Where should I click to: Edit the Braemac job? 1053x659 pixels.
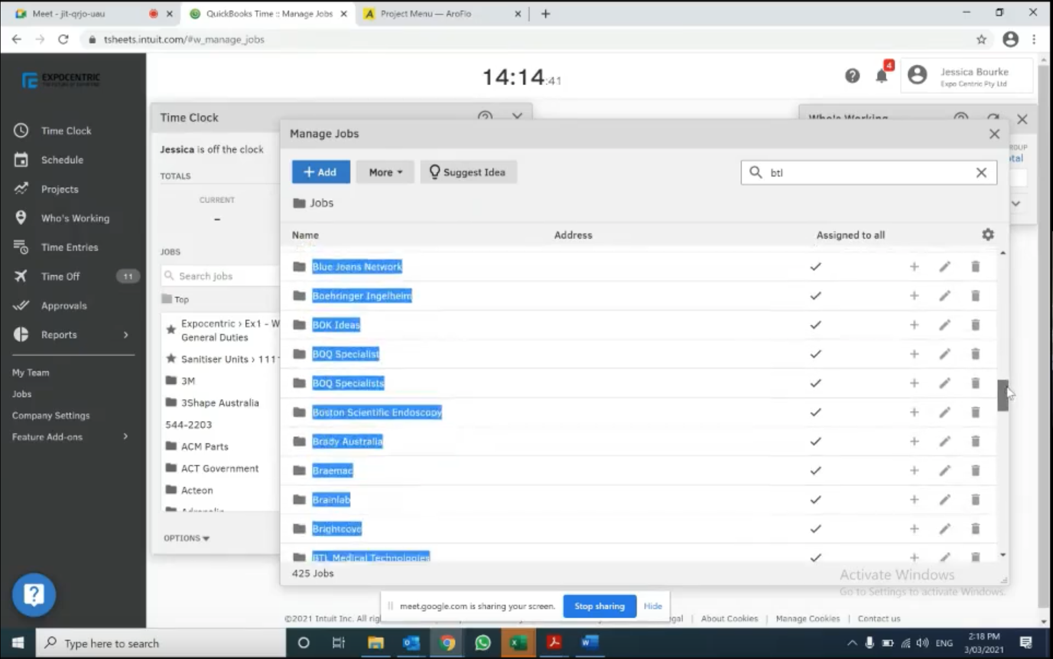point(945,471)
